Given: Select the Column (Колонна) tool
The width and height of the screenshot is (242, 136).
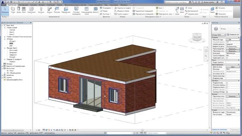Looking at the screenshot, I should coord(41,10).
